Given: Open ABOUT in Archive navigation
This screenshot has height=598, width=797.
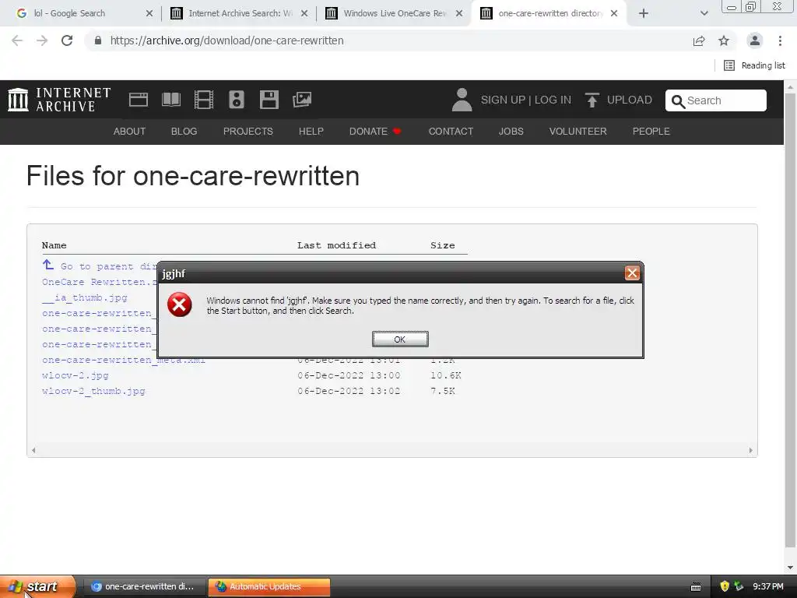Looking at the screenshot, I should pyautogui.click(x=130, y=131).
